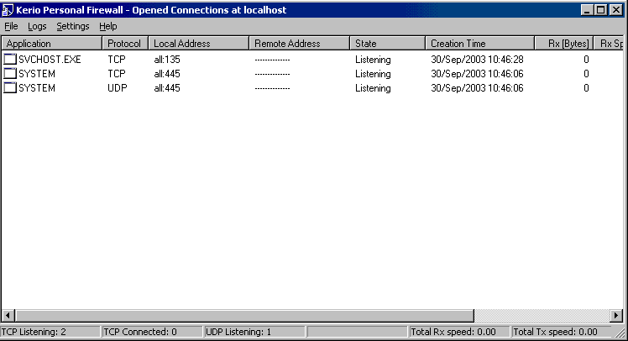Sort by the Local Address column header
628x341 pixels.
[x=199, y=44]
